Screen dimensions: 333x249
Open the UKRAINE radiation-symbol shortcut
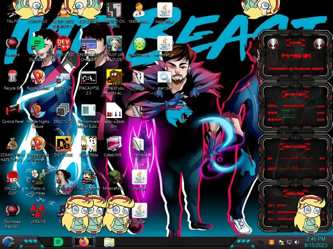coord(38,214)
